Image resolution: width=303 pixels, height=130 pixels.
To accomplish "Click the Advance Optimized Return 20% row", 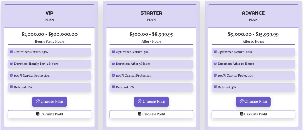I will pyautogui.click(x=253, y=52).
